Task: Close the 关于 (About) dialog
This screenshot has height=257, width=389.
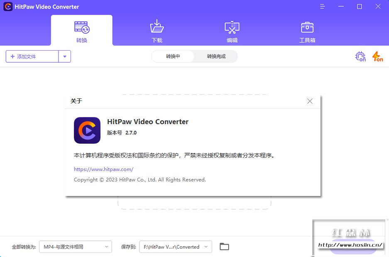Action: click(310, 101)
